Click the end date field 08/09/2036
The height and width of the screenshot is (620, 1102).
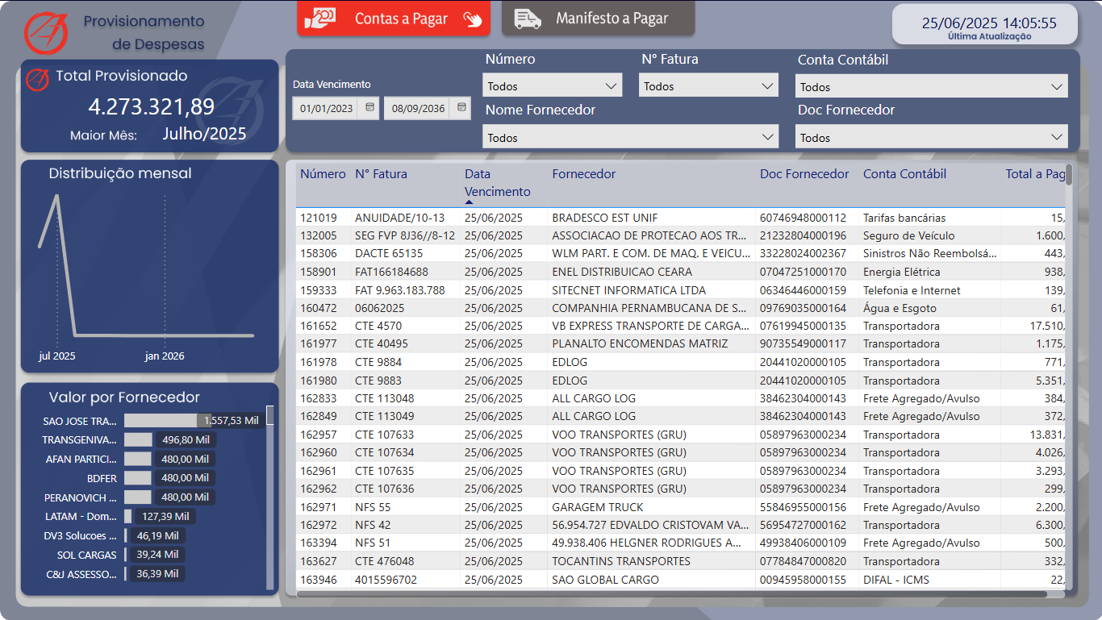coord(419,108)
